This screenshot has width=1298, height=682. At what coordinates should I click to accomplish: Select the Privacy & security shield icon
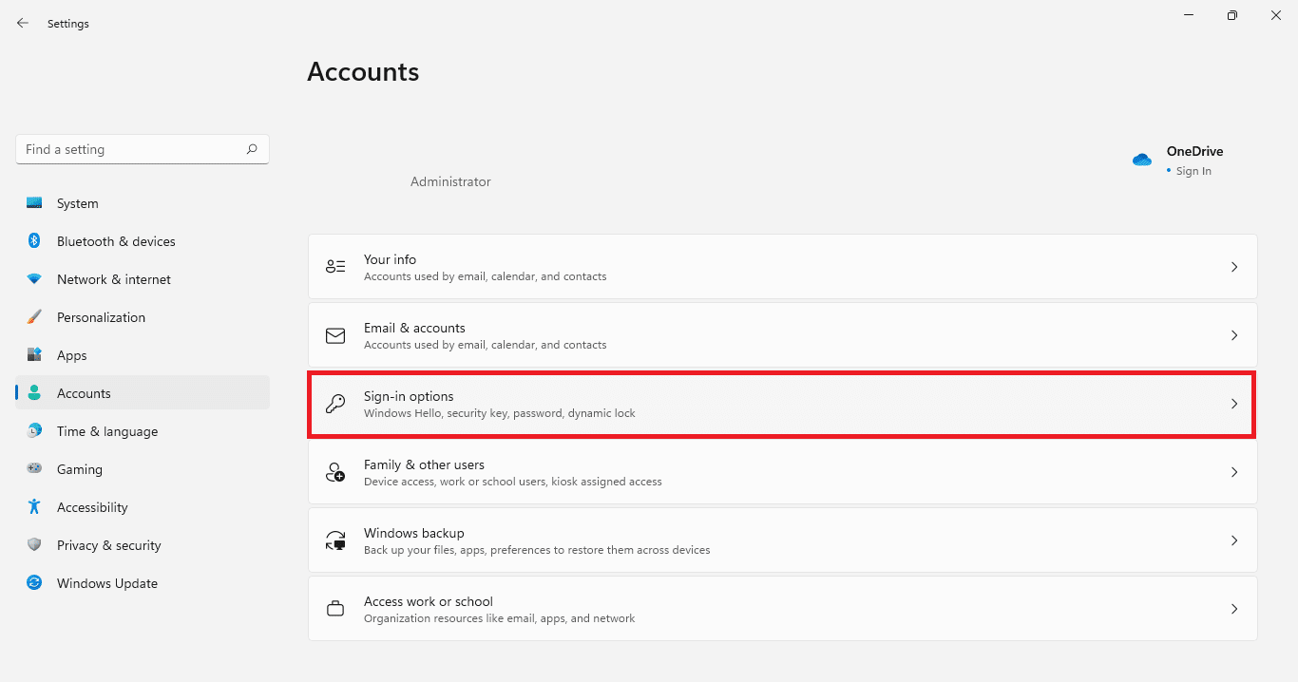pyautogui.click(x=34, y=545)
